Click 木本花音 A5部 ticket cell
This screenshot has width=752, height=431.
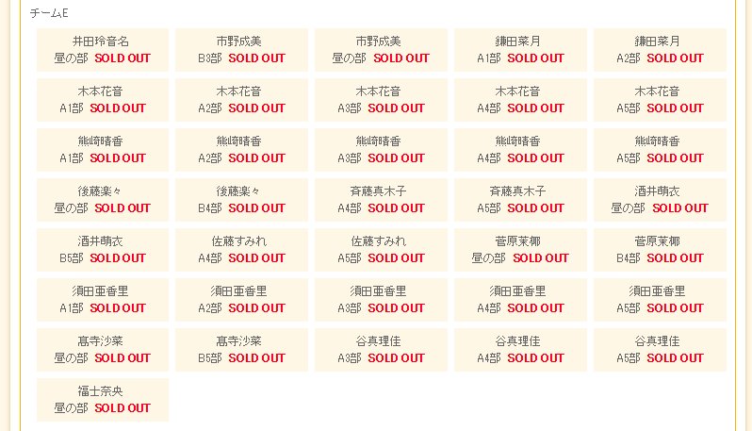(x=661, y=100)
